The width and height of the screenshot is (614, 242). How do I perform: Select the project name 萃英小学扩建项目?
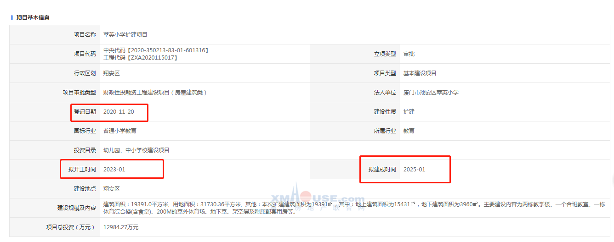pyautogui.click(x=125, y=35)
